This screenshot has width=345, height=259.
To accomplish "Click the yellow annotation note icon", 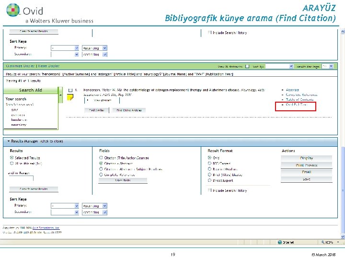I will (70, 97).
